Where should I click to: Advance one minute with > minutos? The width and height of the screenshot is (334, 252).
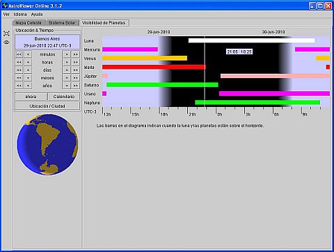[67, 54]
